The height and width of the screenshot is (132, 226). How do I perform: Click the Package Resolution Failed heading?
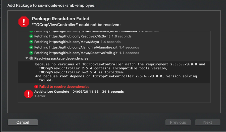[61, 19]
